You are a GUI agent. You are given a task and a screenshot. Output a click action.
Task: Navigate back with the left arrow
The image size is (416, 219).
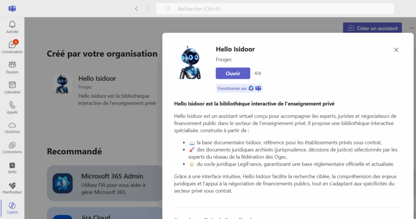tap(136, 8)
